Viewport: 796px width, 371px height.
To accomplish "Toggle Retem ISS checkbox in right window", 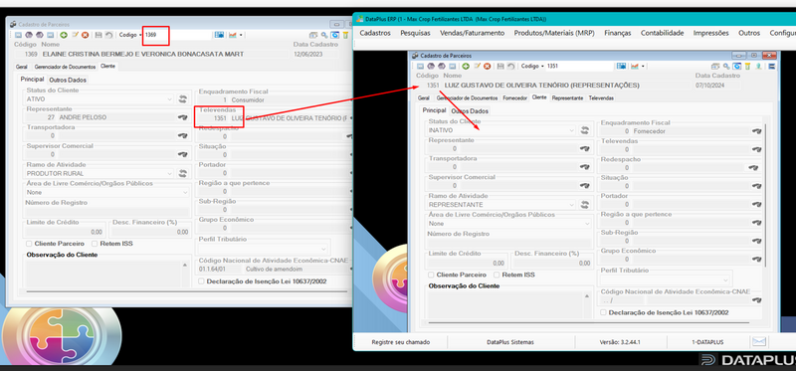I will (x=497, y=275).
